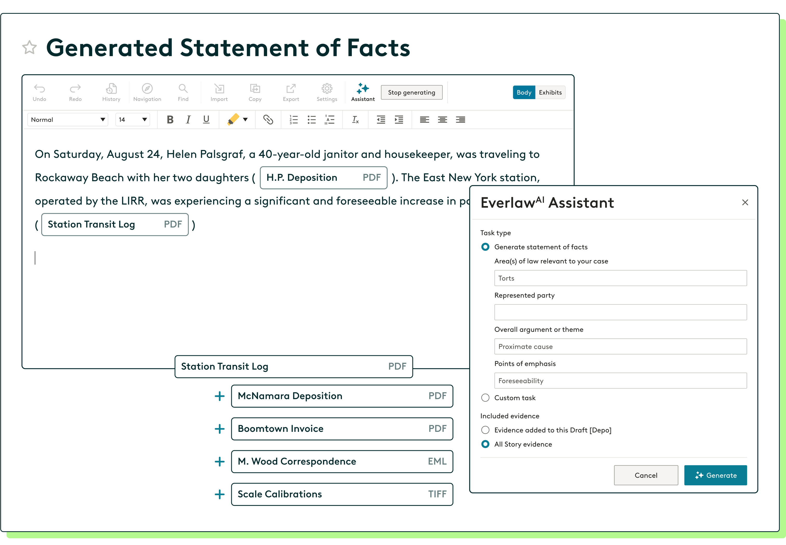
Task: Click the Assistant icon in toolbar
Action: pyautogui.click(x=362, y=92)
